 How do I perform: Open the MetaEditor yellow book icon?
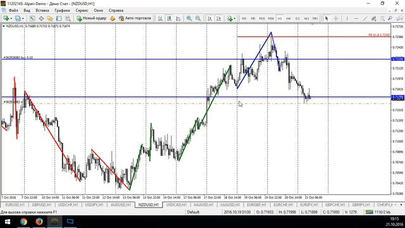[113, 18]
